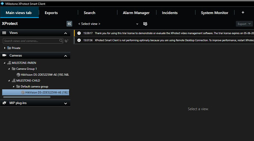Image resolution: width=254 pixels, height=141 pixels.
Task: Click the MIP plug-ins puzzle icon
Action: pos(4,103)
